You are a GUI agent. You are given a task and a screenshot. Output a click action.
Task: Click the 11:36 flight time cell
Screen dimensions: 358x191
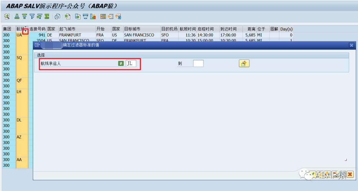(188, 35)
